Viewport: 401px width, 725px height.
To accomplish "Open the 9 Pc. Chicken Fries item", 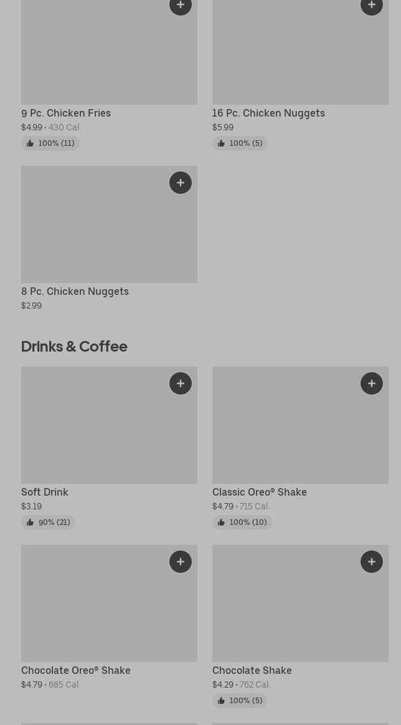I will tap(66, 113).
